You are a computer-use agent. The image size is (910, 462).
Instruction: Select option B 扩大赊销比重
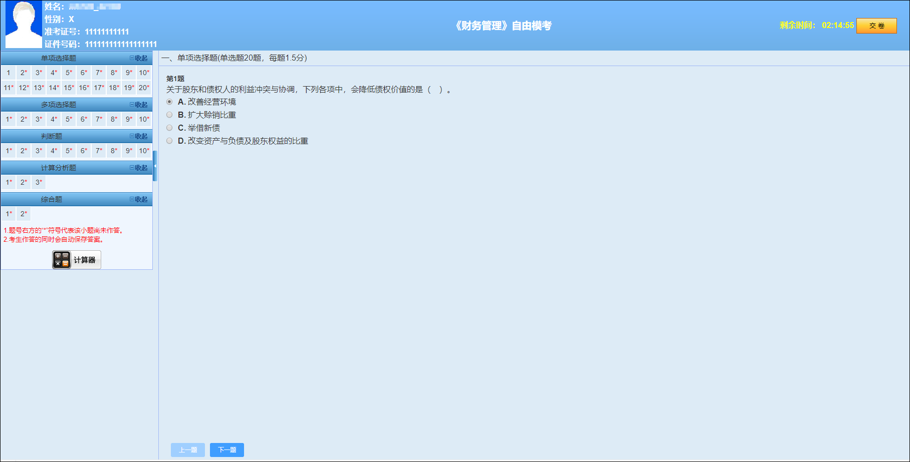coord(169,114)
